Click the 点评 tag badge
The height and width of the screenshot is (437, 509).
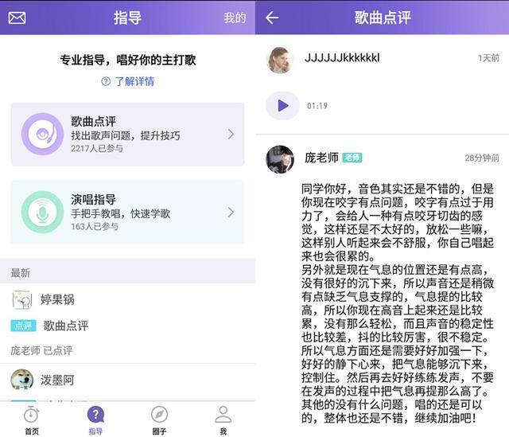coord(23,326)
